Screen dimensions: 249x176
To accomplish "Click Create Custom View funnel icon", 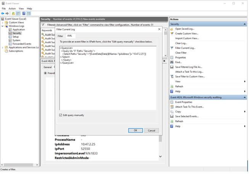I will pos(172,34).
